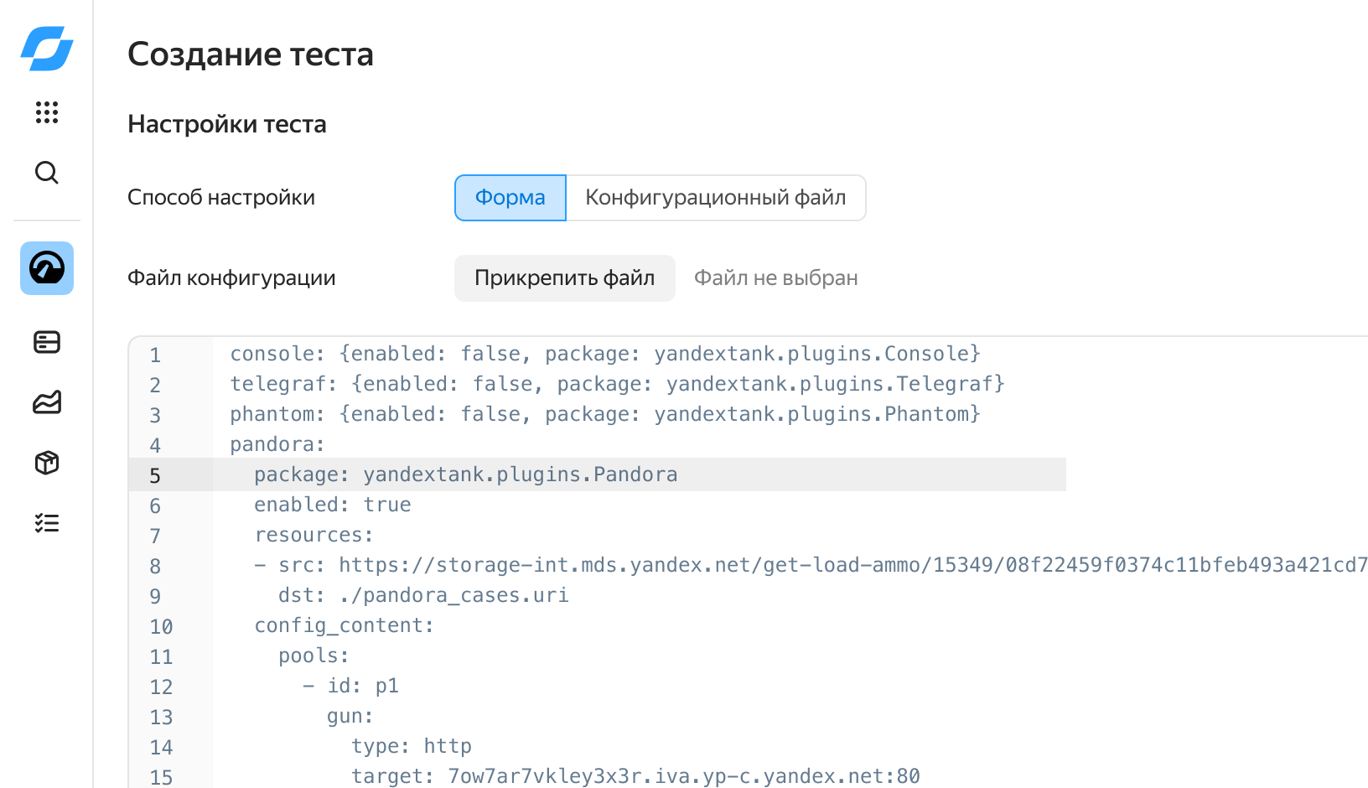1368x788 pixels.
Task: Switch to Конфигурационный файл mode
Action: coord(716,198)
